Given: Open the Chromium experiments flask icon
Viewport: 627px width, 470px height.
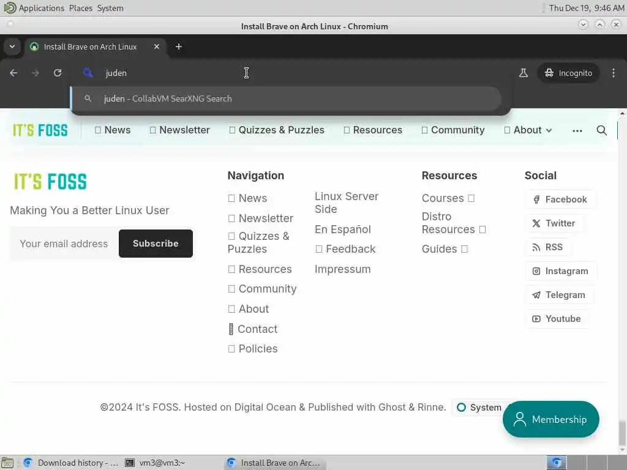Looking at the screenshot, I should pyautogui.click(x=523, y=73).
